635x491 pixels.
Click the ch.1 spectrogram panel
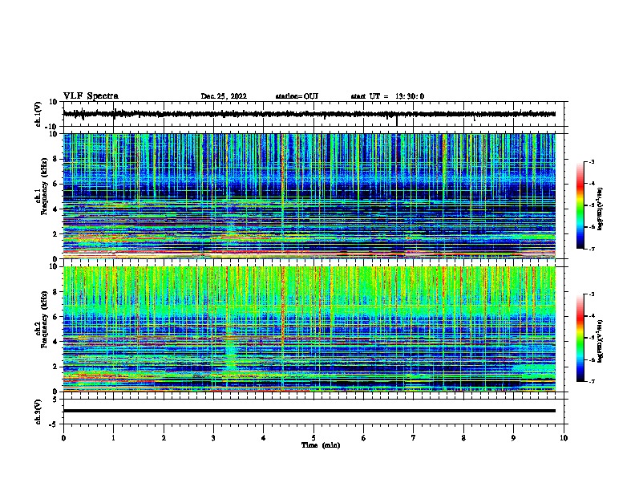[x=309, y=196]
